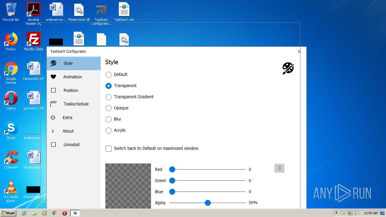Click the square icon beside Position
The width and height of the screenshot is (386, 217).
53,90
